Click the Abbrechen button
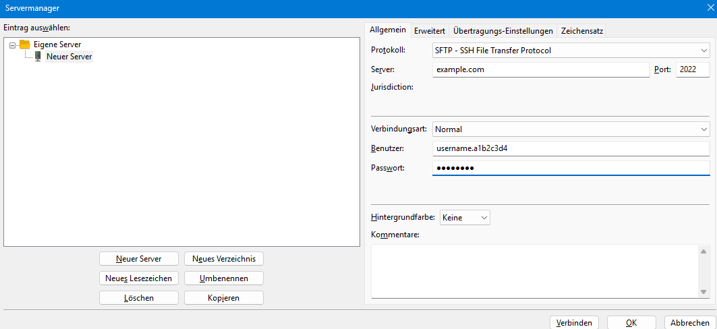This screenshot has height=329, width=717. (691, 323)
